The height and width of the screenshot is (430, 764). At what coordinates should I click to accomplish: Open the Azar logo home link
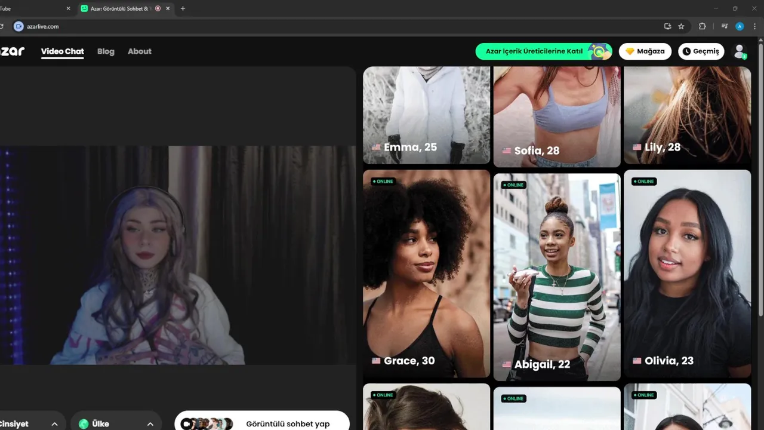pos(12,51)
